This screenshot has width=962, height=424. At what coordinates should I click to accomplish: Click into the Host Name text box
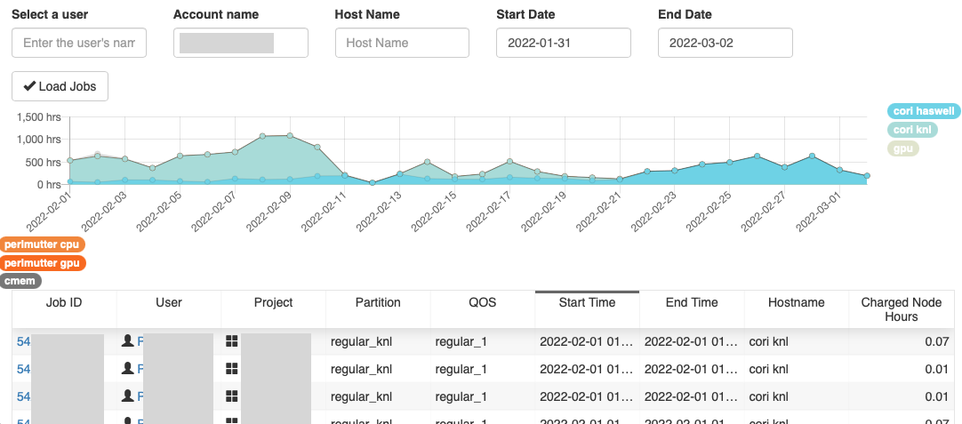click(402, 43)
